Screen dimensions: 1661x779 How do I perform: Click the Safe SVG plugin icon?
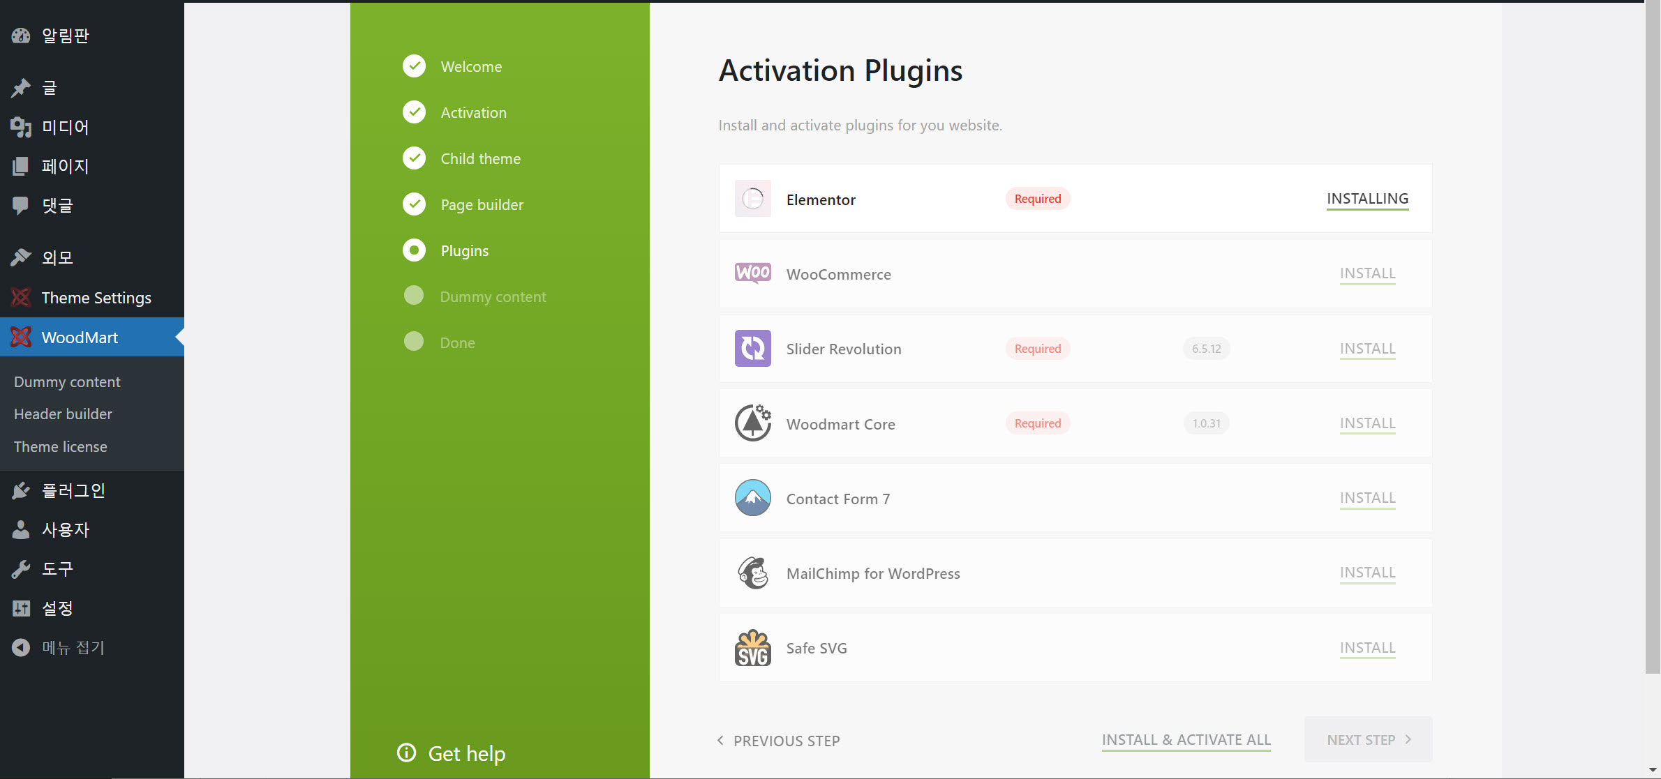pyautogui.click(x=752, y=648)
